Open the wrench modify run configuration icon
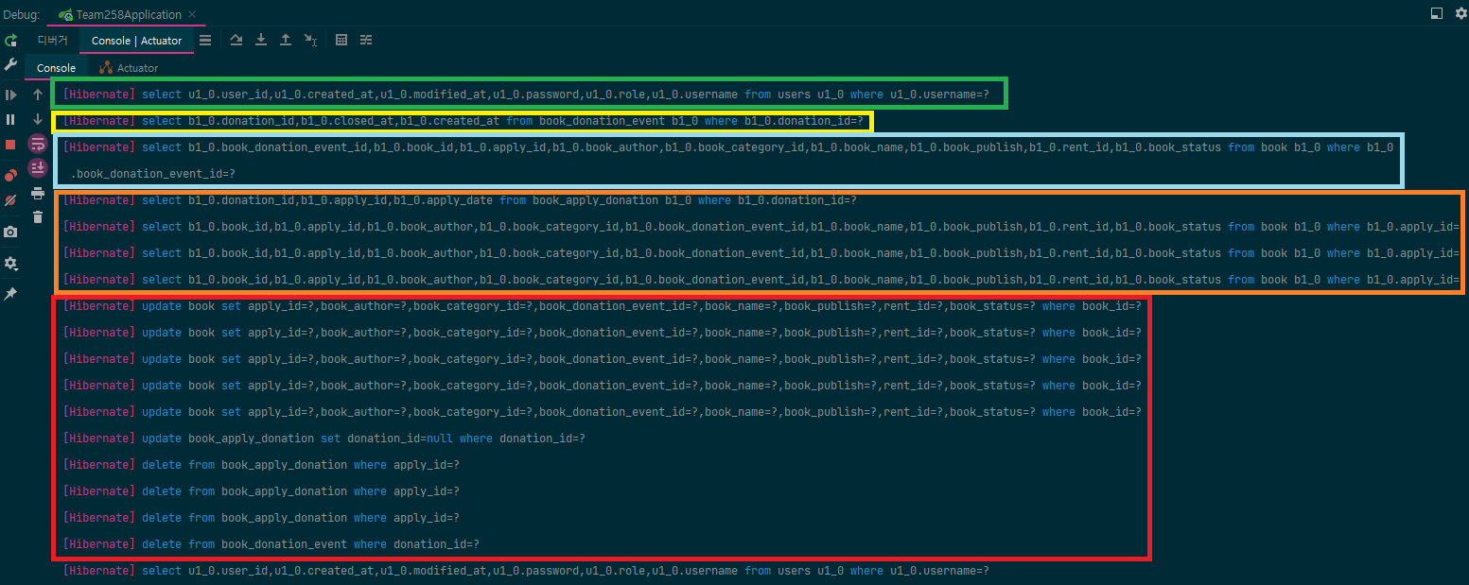This screenshot has height=585, width=1469. click(10, 64)
